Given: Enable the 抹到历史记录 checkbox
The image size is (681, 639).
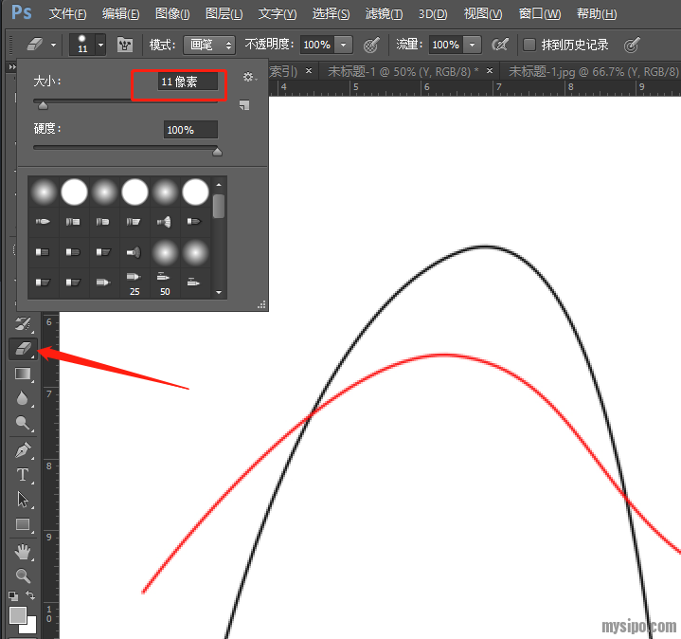Looking at the screenshot, I should coord(529,45).
